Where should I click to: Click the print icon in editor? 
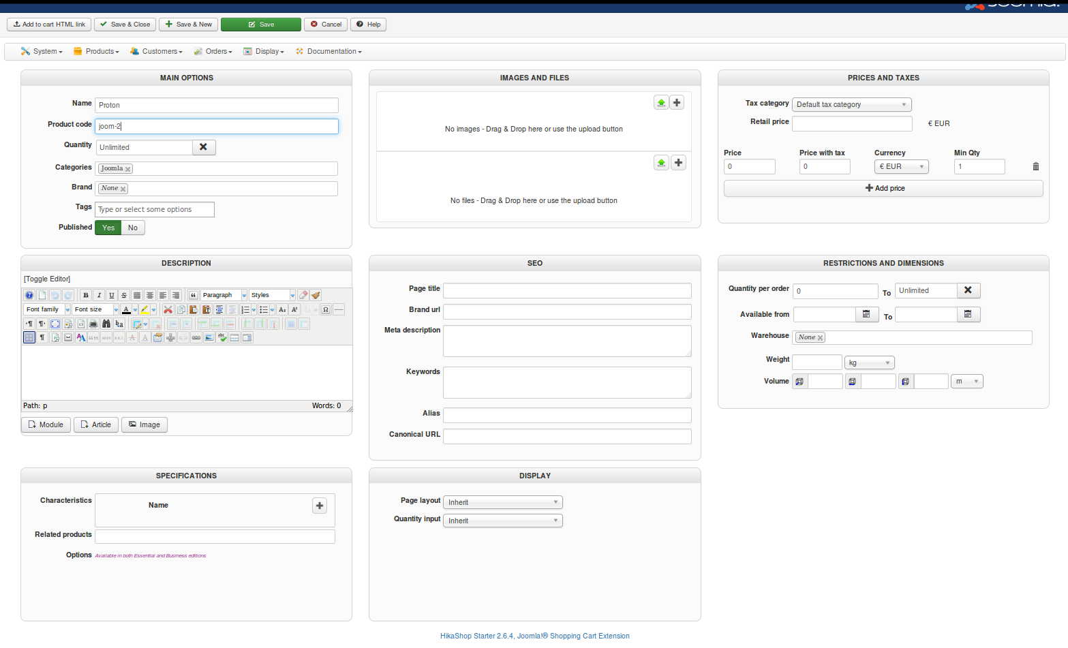pyautogui.click(x=93, y=324)
